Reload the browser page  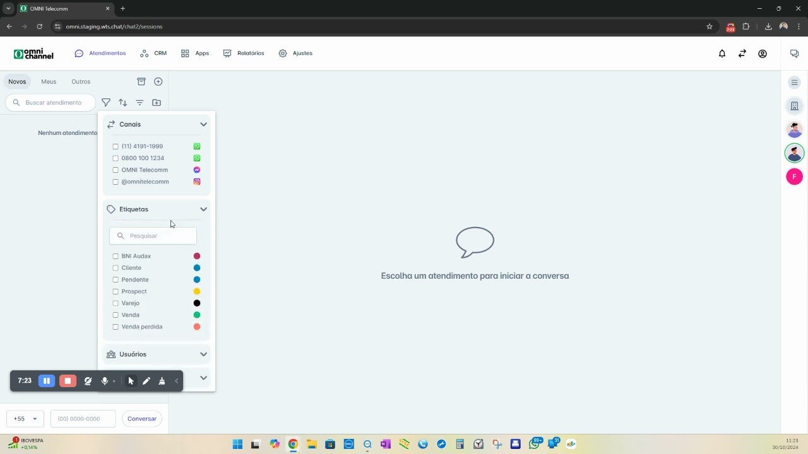[40, 26]
